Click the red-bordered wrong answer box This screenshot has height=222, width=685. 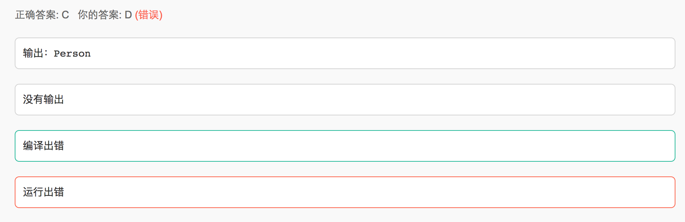(345, 192)
